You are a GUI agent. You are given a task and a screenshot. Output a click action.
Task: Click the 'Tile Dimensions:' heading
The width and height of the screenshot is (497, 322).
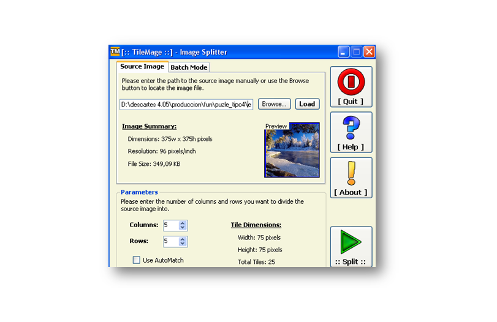pos(256,225)
